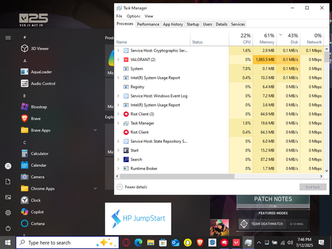Expand Service Host: Cryptographic Services row
The image size is (332, 249).
coord(118,50)
